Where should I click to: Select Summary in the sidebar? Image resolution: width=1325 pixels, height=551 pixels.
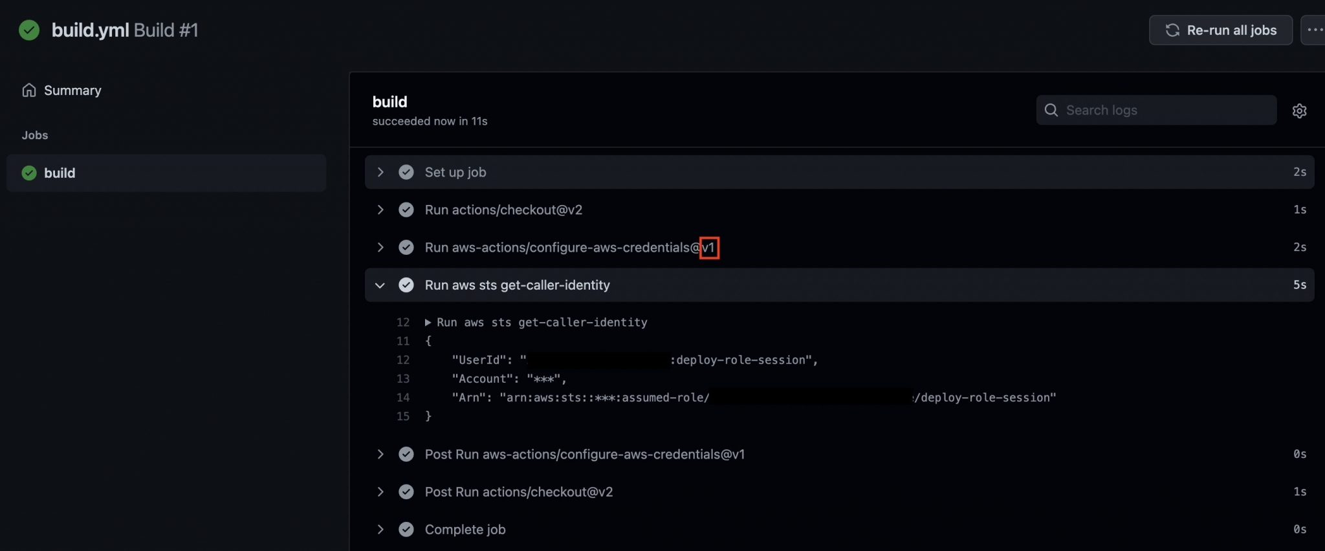coord(71,90)
